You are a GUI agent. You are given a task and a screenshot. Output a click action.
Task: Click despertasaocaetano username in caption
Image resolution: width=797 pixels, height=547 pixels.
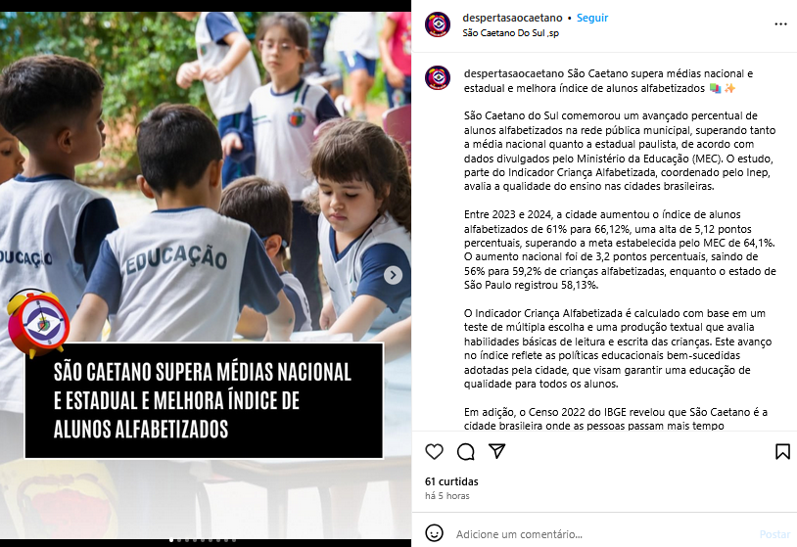pos(514,73)
